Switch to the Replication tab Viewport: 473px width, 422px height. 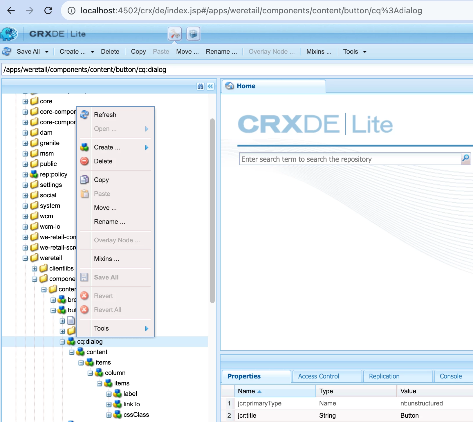398,376
